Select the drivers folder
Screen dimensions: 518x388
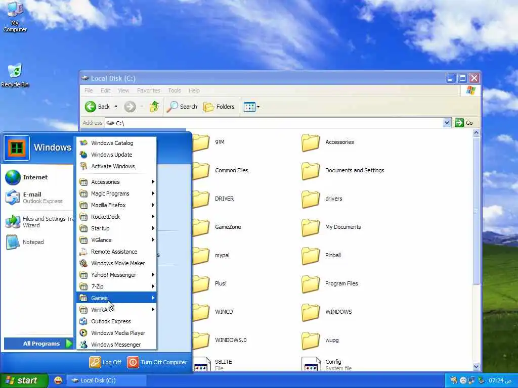pyautogui.click(x=322, y=199)
